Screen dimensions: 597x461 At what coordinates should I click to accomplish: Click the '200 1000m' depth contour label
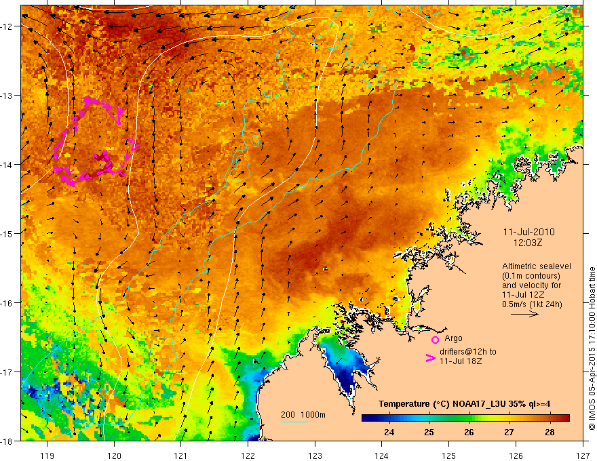(303, 415)
